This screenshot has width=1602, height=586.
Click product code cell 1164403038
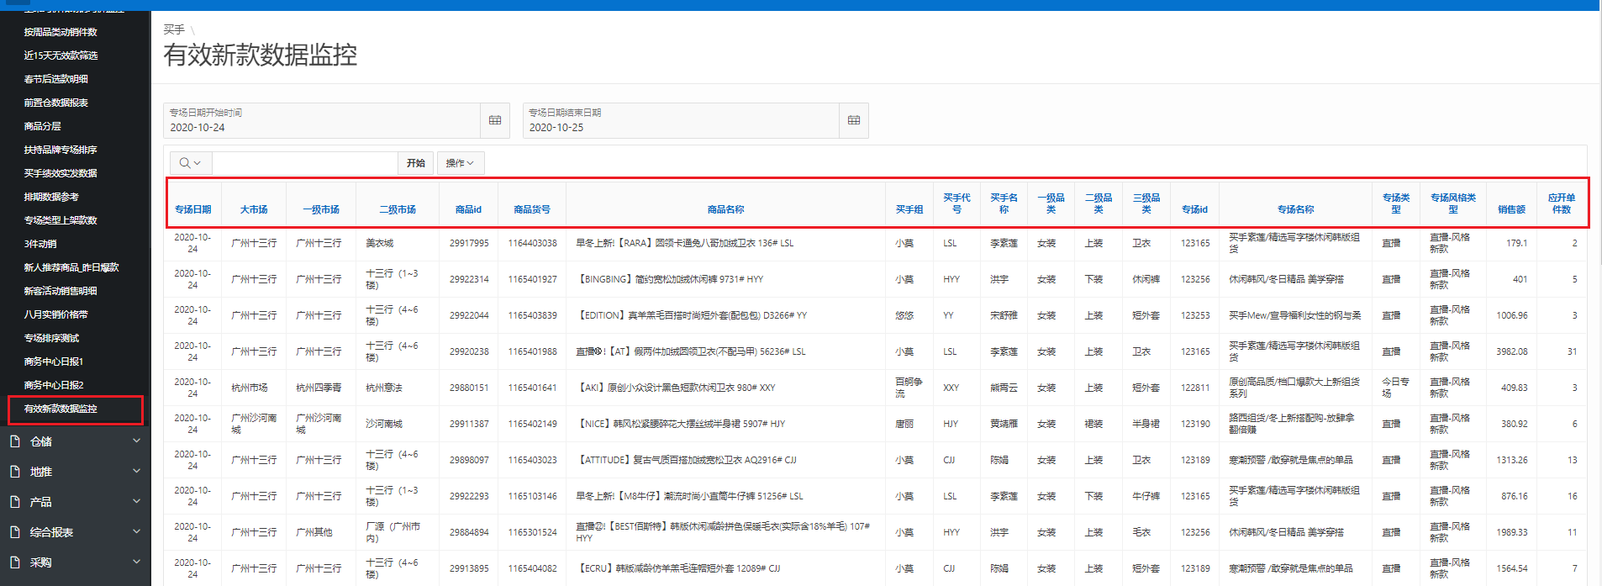click(532, 243)
